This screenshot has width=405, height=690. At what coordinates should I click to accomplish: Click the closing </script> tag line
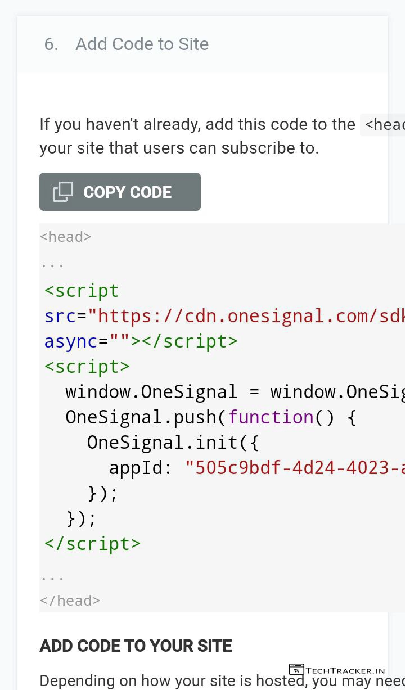coord(93,544)
